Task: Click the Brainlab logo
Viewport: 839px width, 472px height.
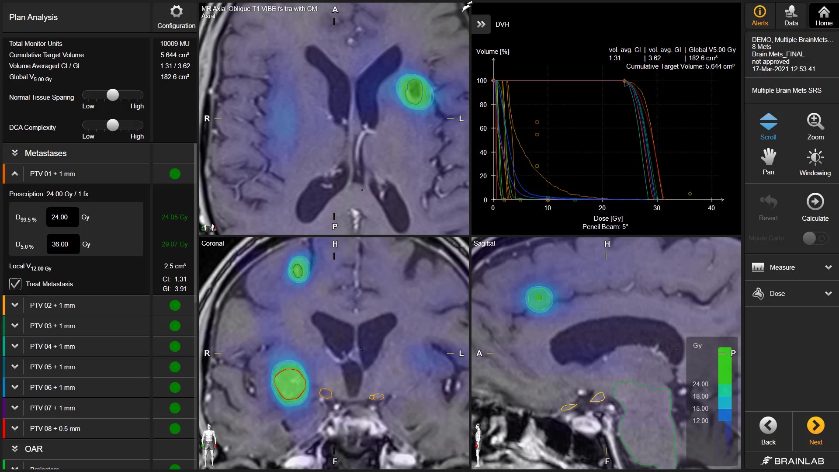Action: pyautogui.click(x=792, y=461)
